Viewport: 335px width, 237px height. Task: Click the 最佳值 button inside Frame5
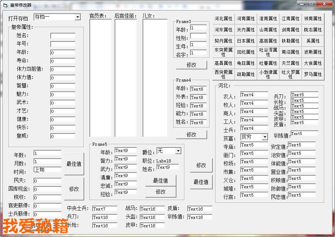point(161,181)
